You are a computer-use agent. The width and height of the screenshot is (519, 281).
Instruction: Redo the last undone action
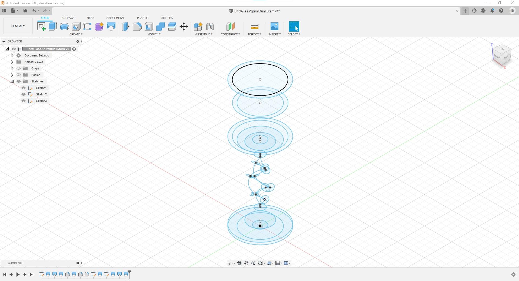45,11
